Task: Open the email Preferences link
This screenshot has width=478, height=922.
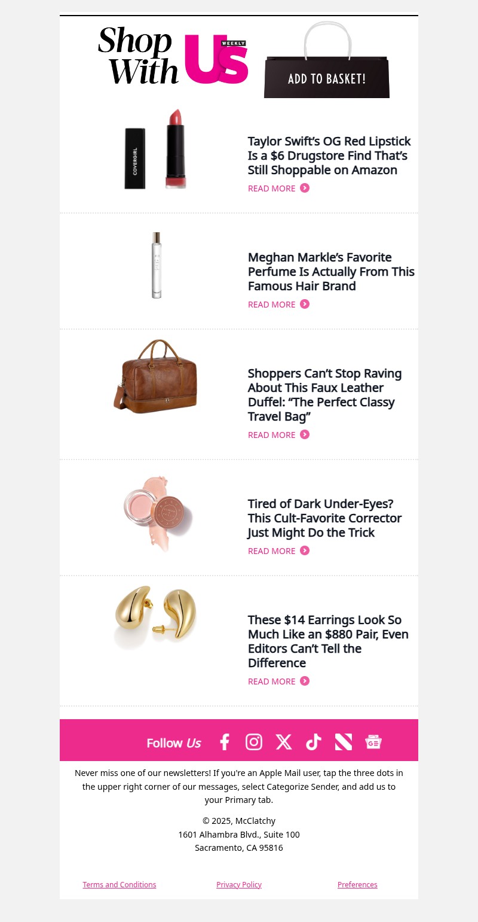Action: (x=357, y=885)
